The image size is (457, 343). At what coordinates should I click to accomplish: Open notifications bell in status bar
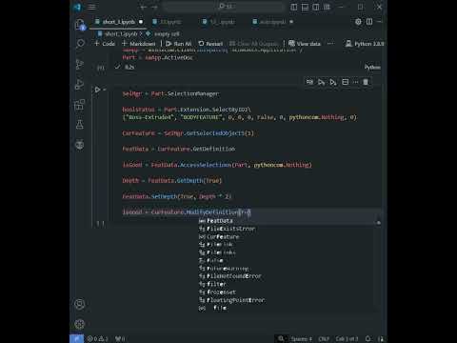coord(368,339)
